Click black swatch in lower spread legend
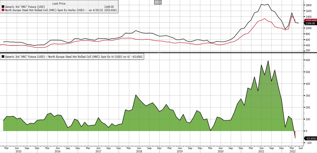The width and height of the screenshot is (317, 153). click(3, 57)
